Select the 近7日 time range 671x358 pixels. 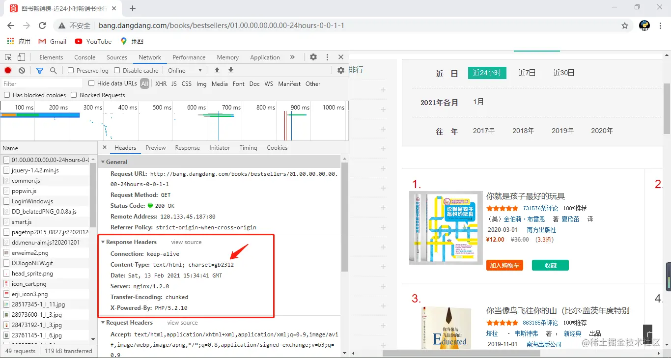click(x=527, y=73)
